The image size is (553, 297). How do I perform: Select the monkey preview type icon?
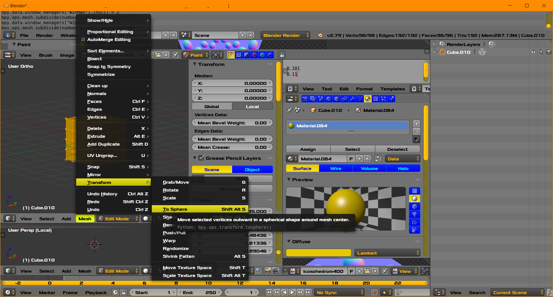pyautogui.click(x=414, y=214)
